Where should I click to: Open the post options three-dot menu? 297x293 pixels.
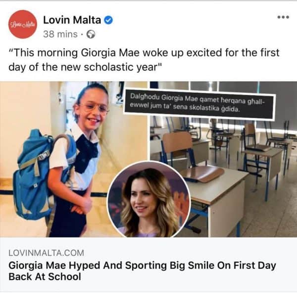pos(283,17)
